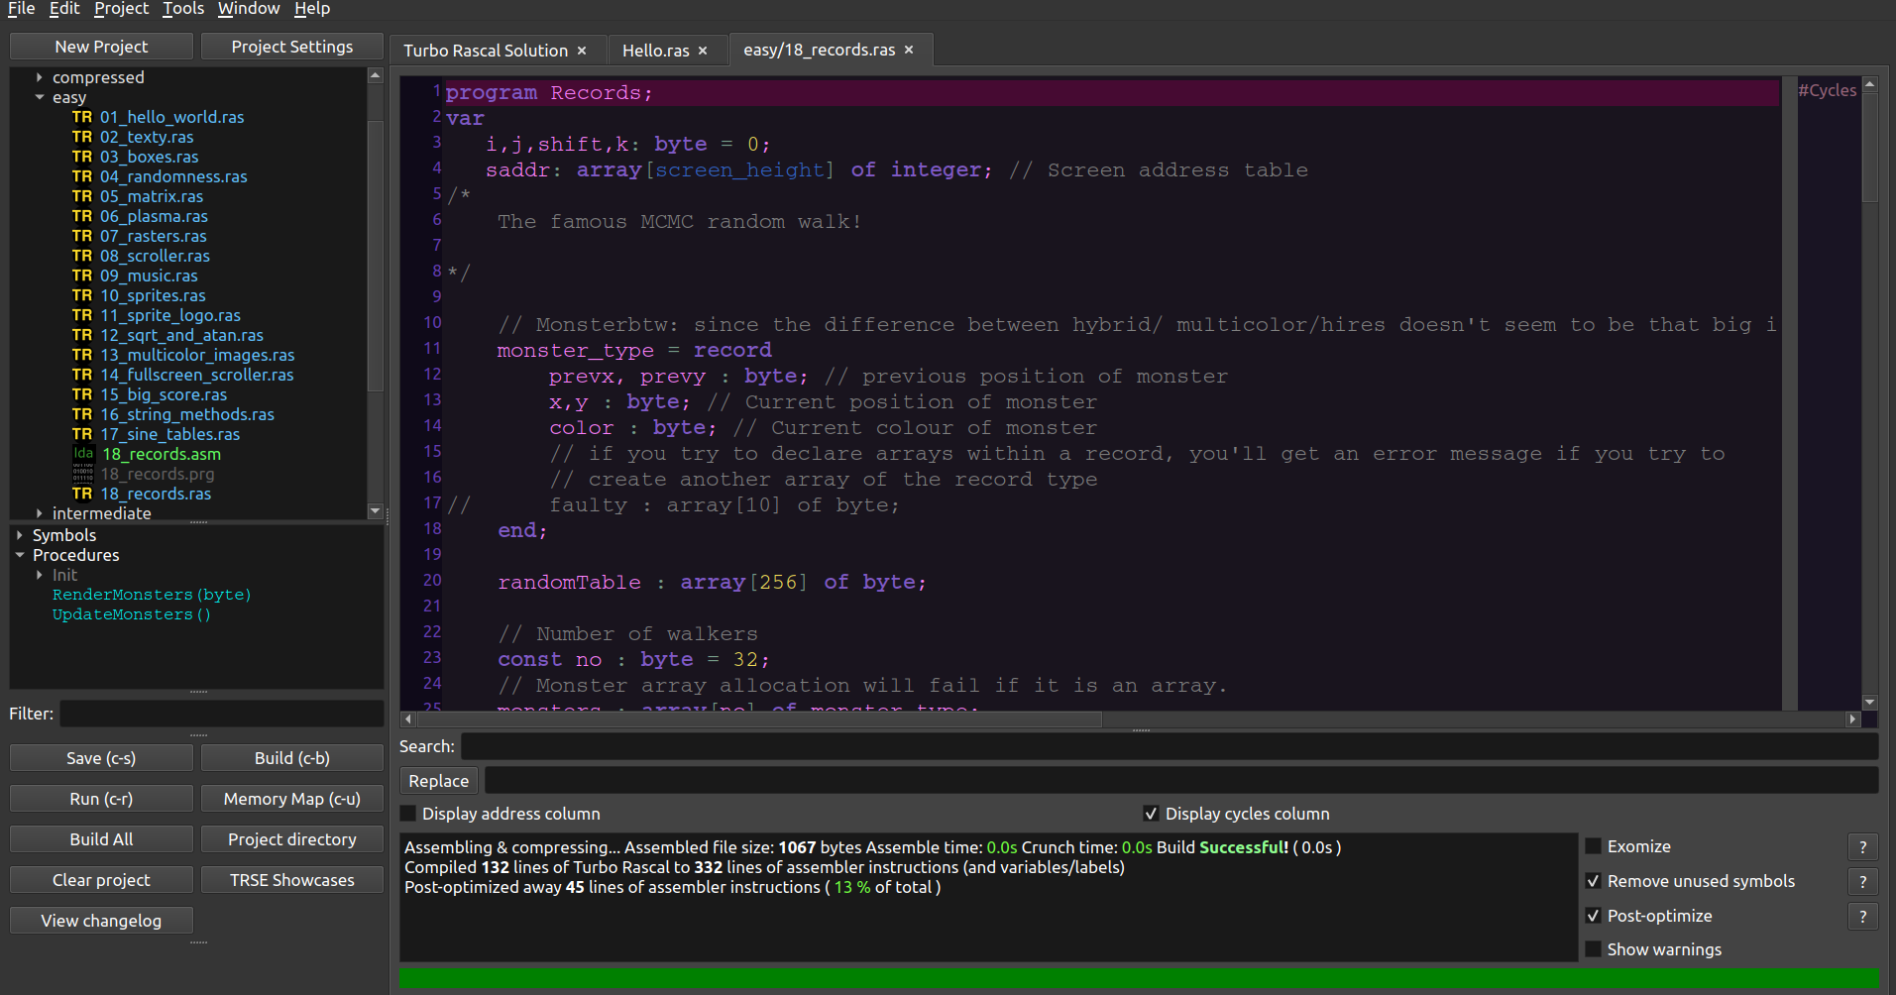
Task: Collapse the easy folder
Action: [x=39, y=97]
